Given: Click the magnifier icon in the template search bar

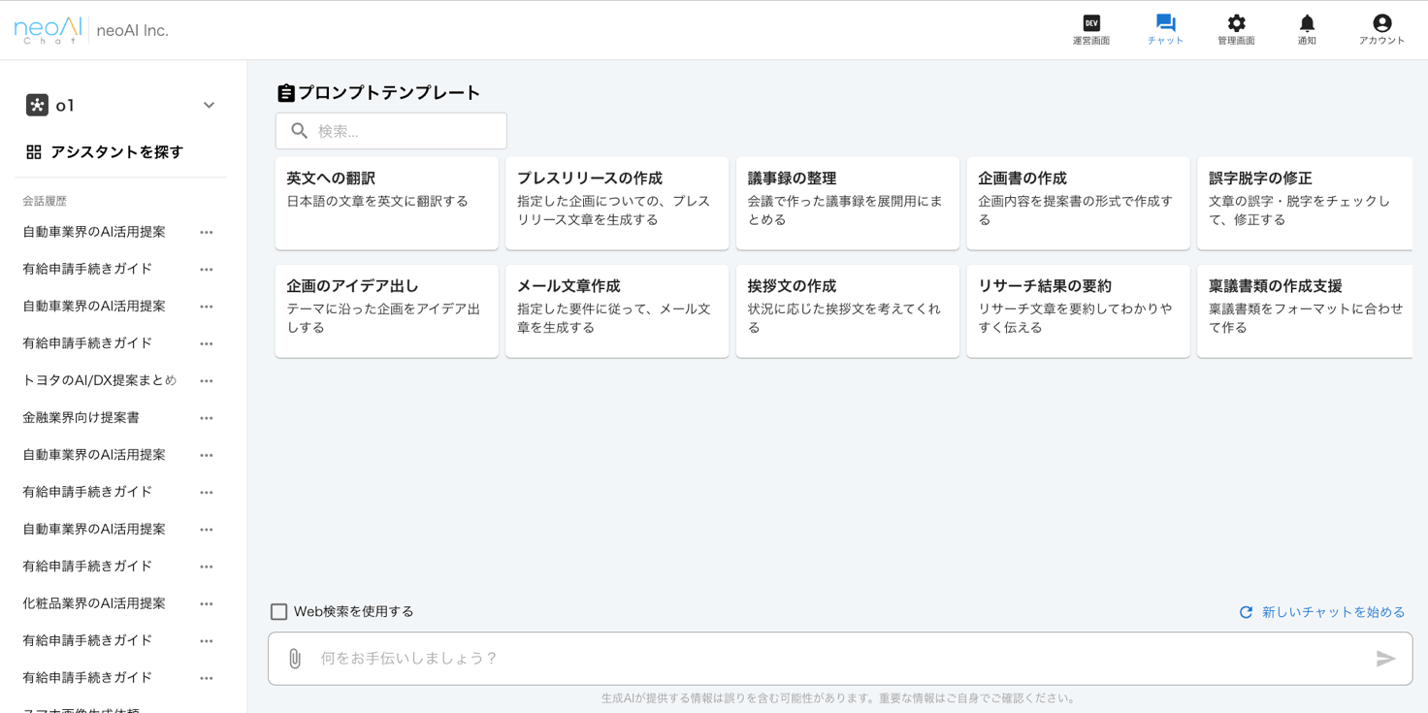Looking at the screenshot, I should (x=299, y=130).
